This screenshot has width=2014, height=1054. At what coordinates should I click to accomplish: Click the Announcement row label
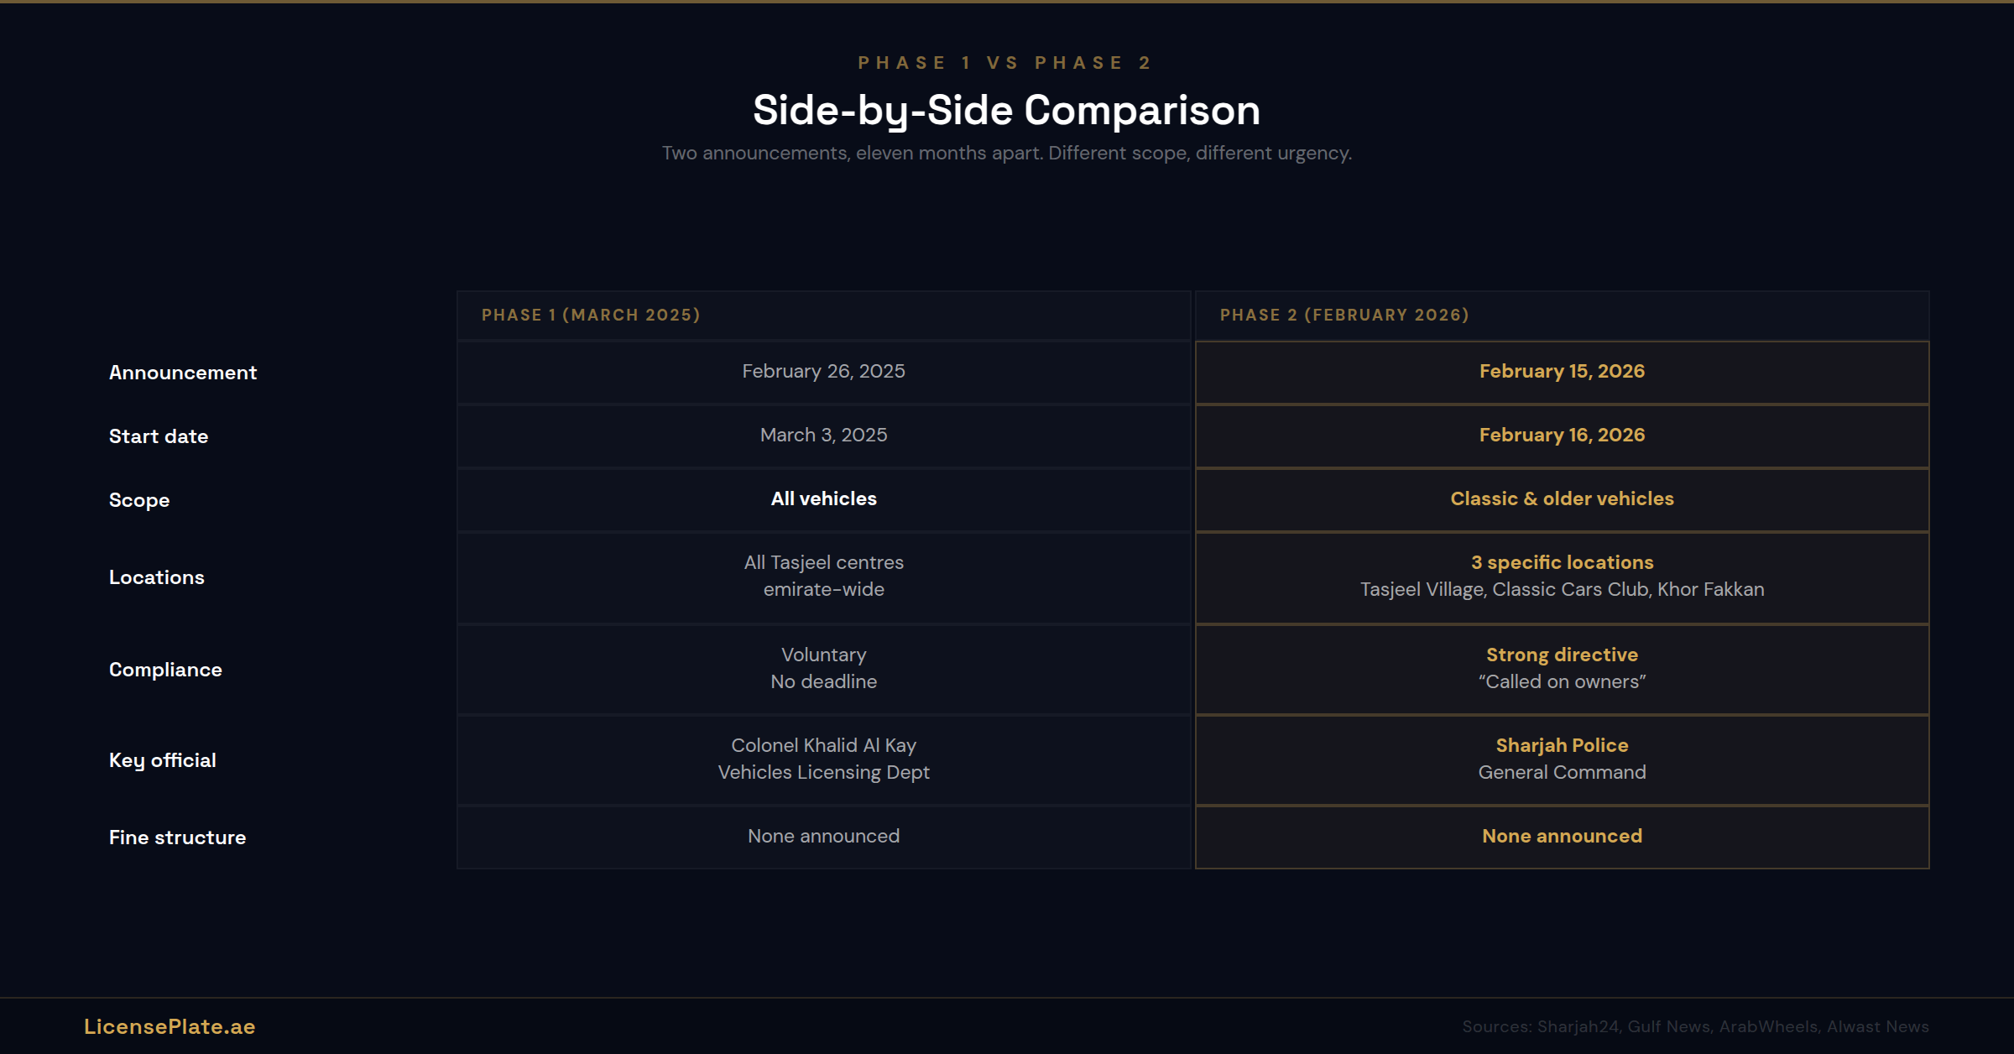183,373
